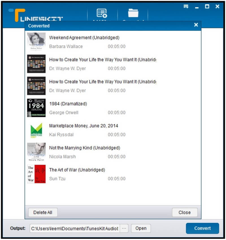
Task: Click Delete All button
Action: [x=43, y=212]
